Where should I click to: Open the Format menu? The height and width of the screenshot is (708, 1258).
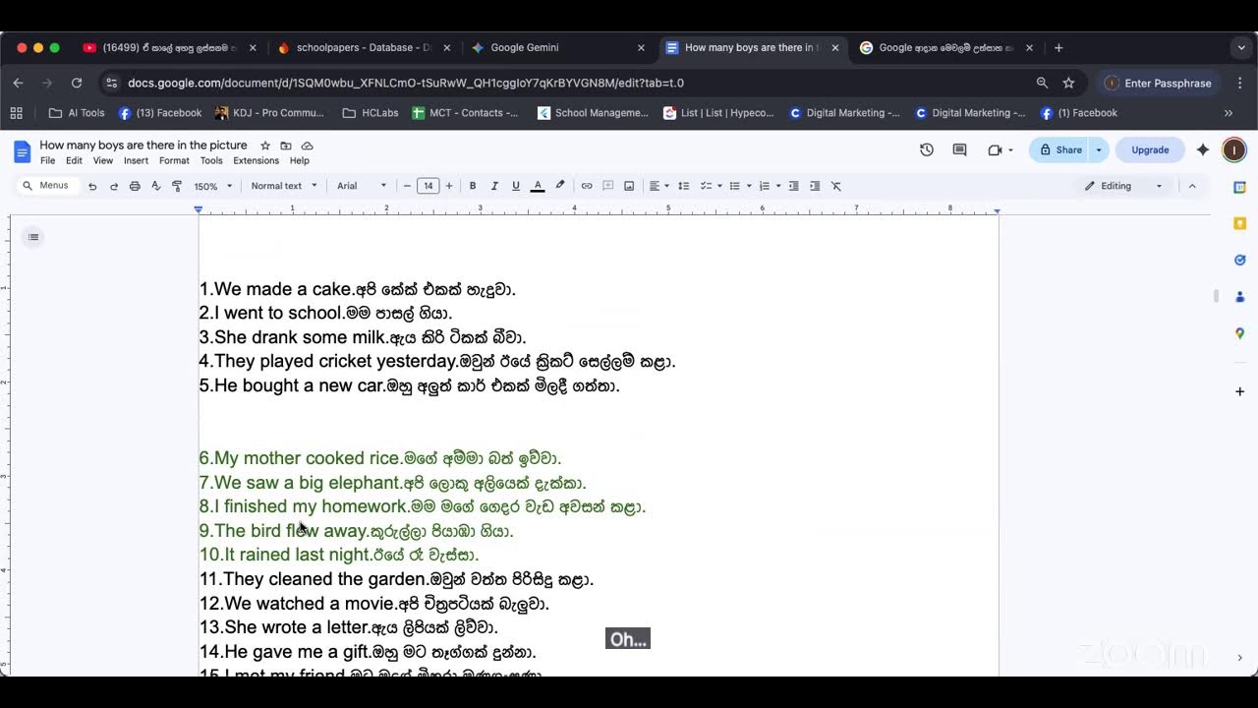[x=174, y=160]
